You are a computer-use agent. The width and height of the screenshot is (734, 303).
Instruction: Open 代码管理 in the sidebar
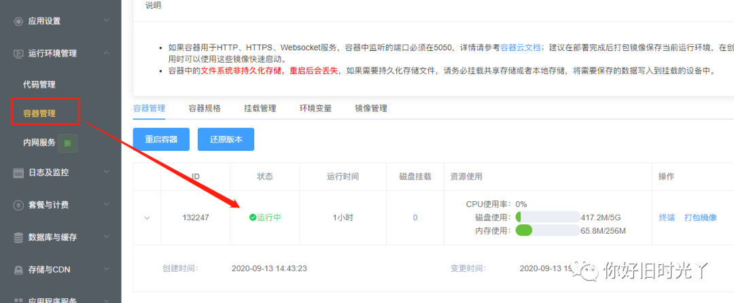point(39,85)
